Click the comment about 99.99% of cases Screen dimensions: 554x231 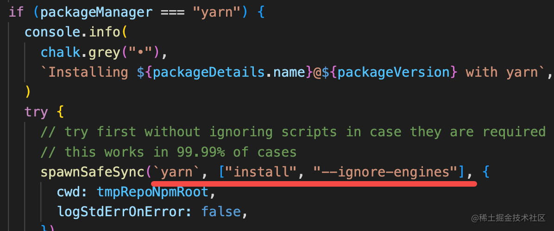(x=168, y=152)
